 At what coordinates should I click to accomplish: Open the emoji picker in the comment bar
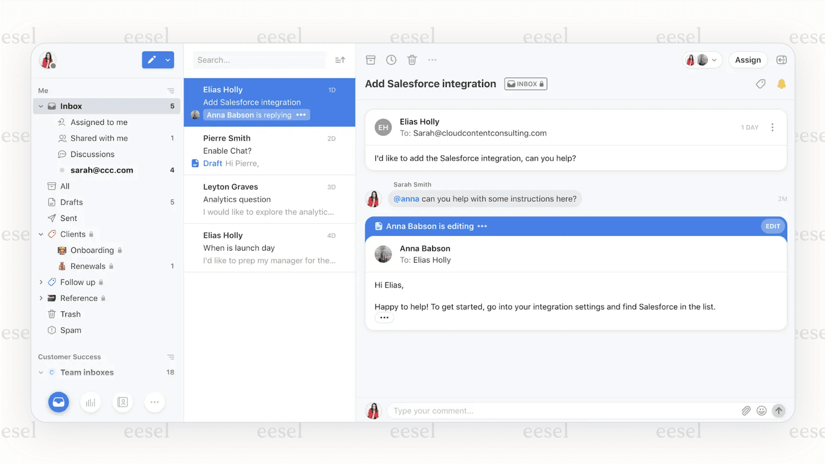(x=762, y=410)
